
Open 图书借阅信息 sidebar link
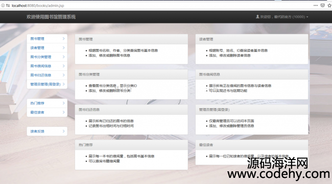point(47,66)
